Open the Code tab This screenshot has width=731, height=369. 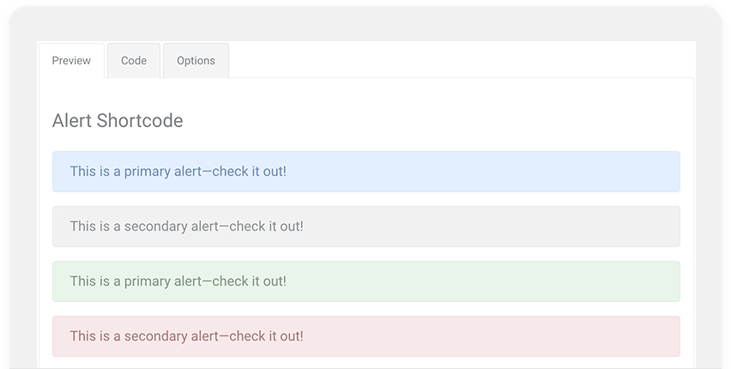point(134,61)
